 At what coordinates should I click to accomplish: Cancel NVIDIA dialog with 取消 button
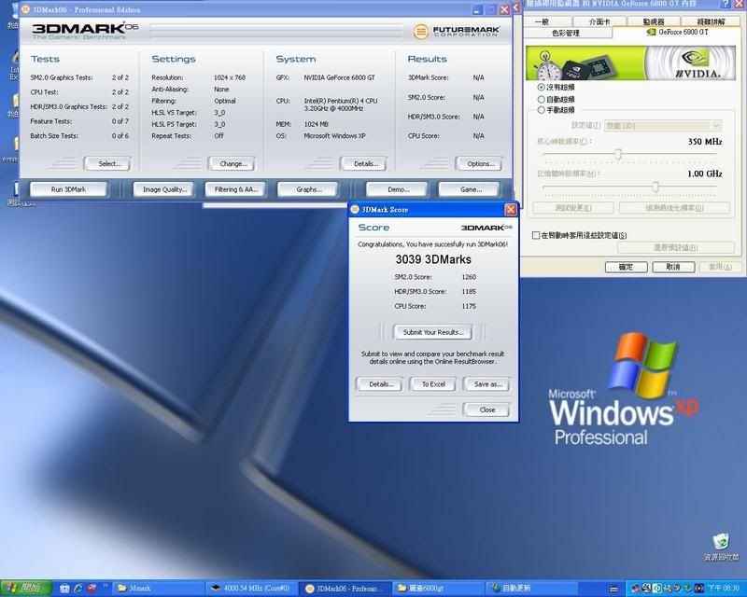pos(673,267)
